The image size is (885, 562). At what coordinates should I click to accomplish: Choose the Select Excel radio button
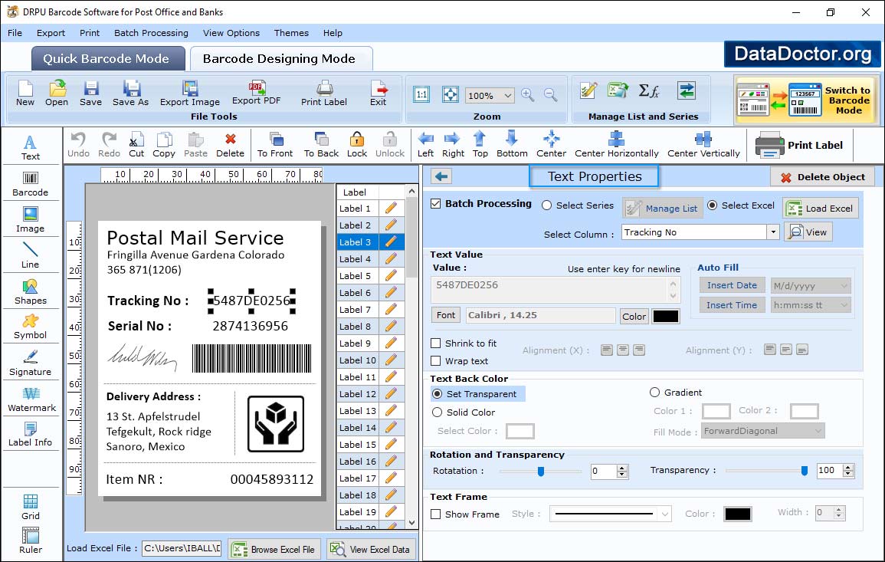pyautogui.click(x=713, y=205)
